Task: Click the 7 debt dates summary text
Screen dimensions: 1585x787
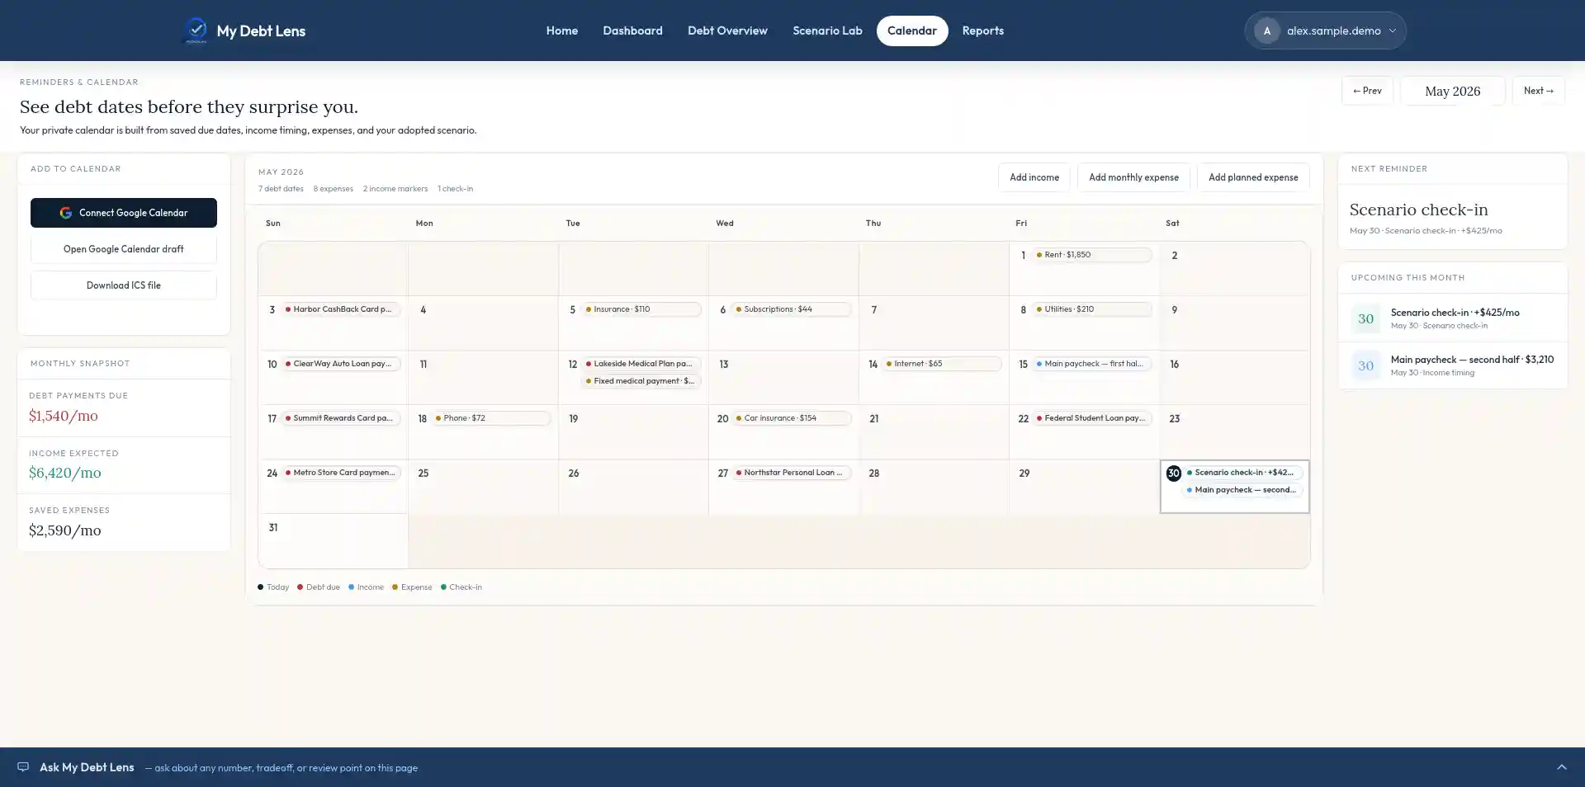Action: tap(281, 189)
